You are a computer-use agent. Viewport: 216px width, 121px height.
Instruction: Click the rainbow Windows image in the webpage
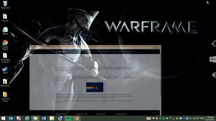(94, 87)
